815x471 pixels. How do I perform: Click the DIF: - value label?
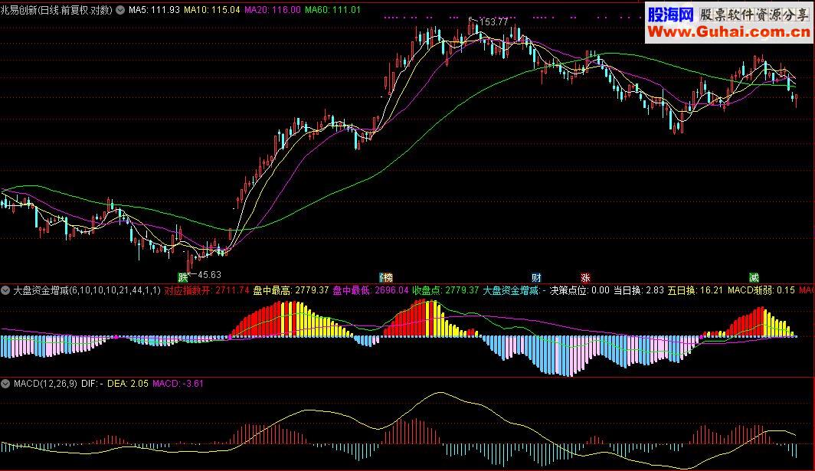(92, 384)
